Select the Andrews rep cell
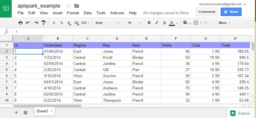 coord(117,88)
